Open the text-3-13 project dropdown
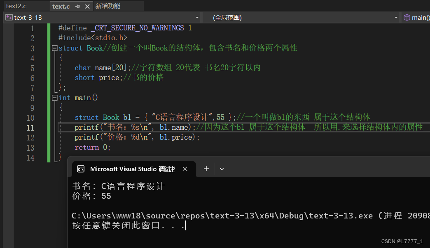The width and height of the screenshot is (430, 248). tap(197, 17)
